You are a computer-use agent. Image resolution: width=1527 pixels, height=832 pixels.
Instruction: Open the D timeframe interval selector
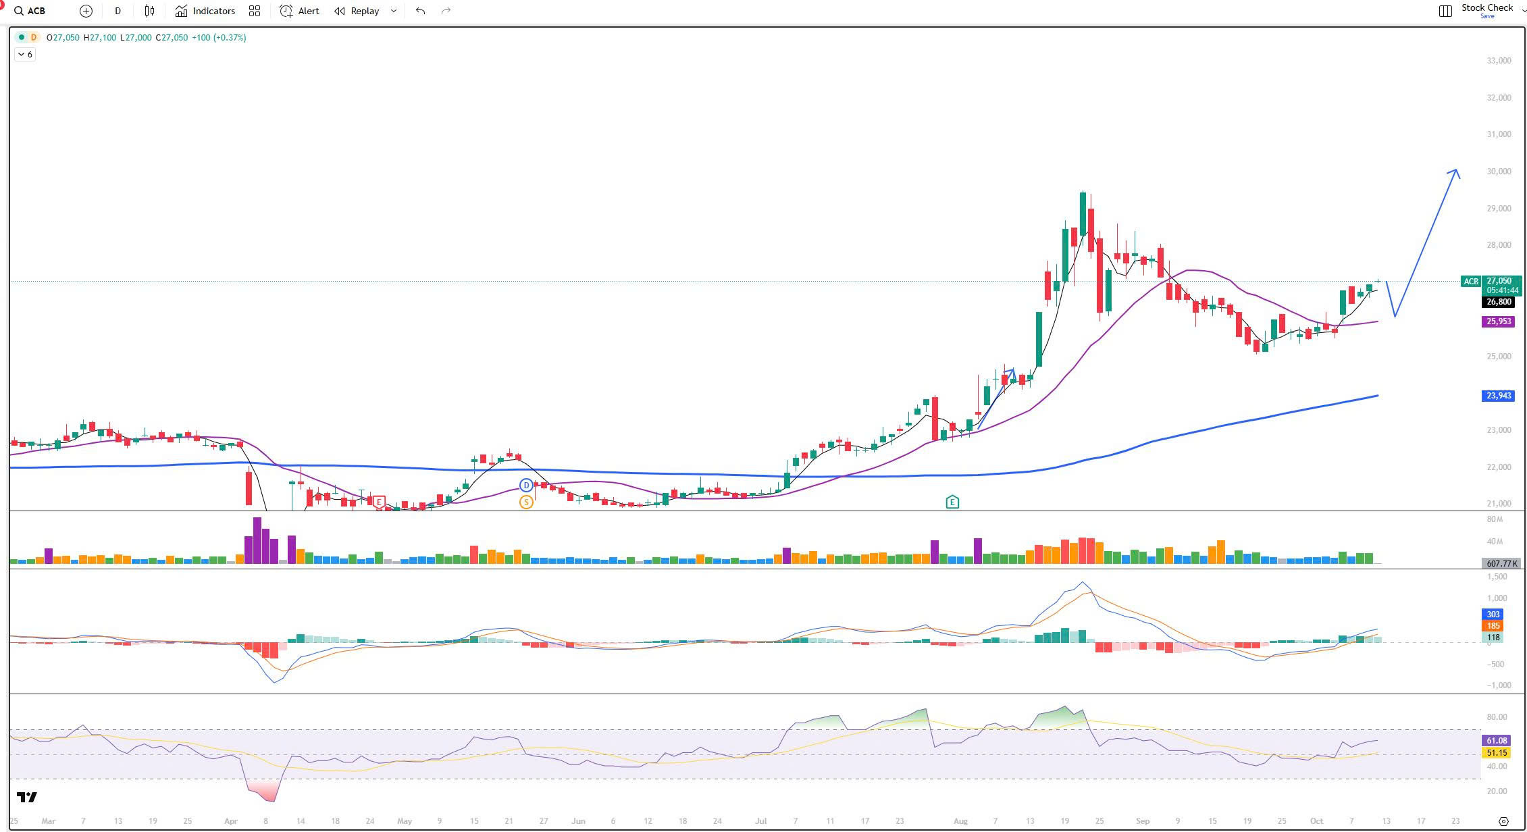click(118, 11)
